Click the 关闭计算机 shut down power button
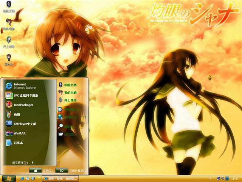The height and width of the screenshot is (182, 242). click(x=62, y=171)
